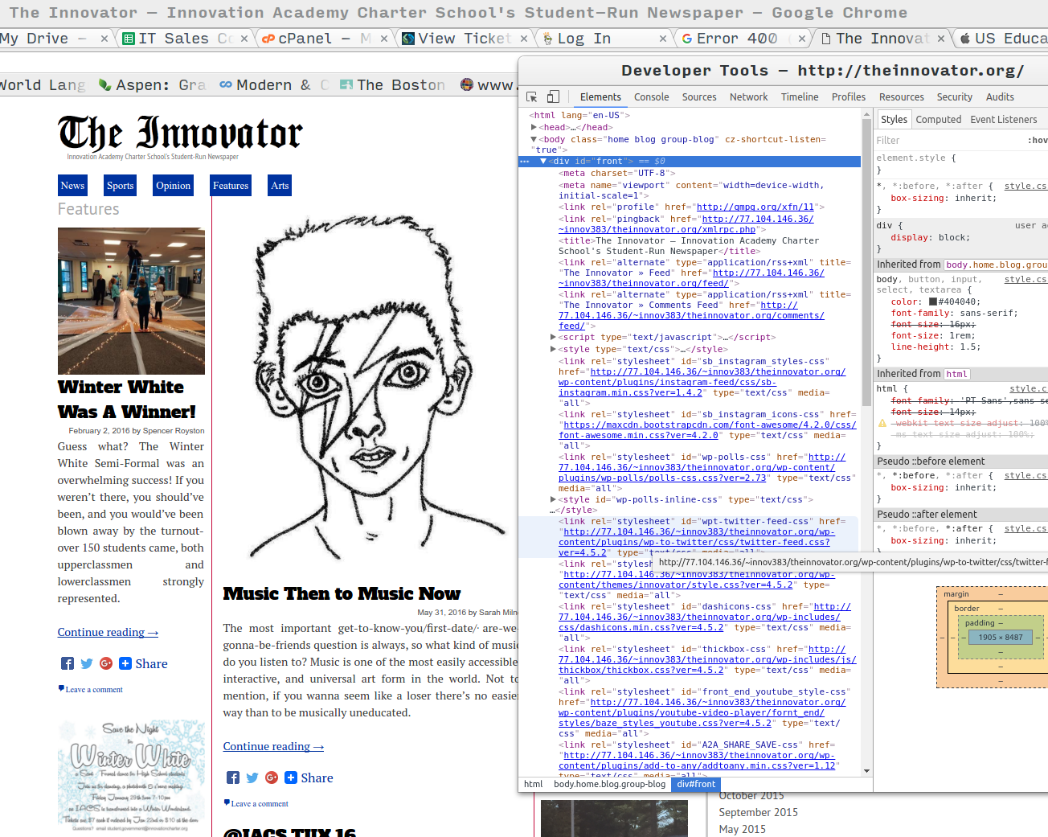Click The Innovator masthead logo
This screenshot has width=1048, height=837.
(x=180, y=135)
